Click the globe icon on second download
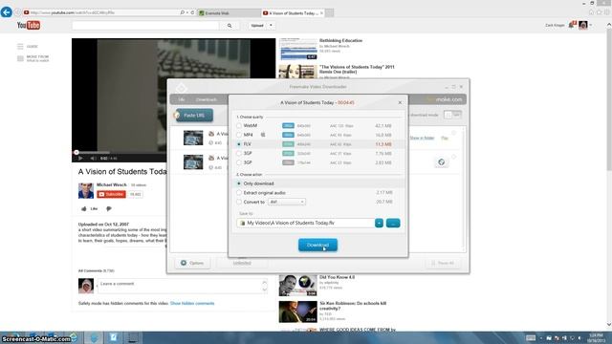The width and height of the screenshot is (612, 344). (442, 162)
